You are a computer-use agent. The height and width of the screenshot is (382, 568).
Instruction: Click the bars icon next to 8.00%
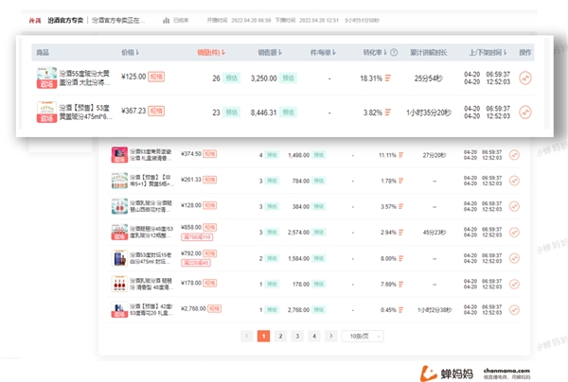click(401, 258)
